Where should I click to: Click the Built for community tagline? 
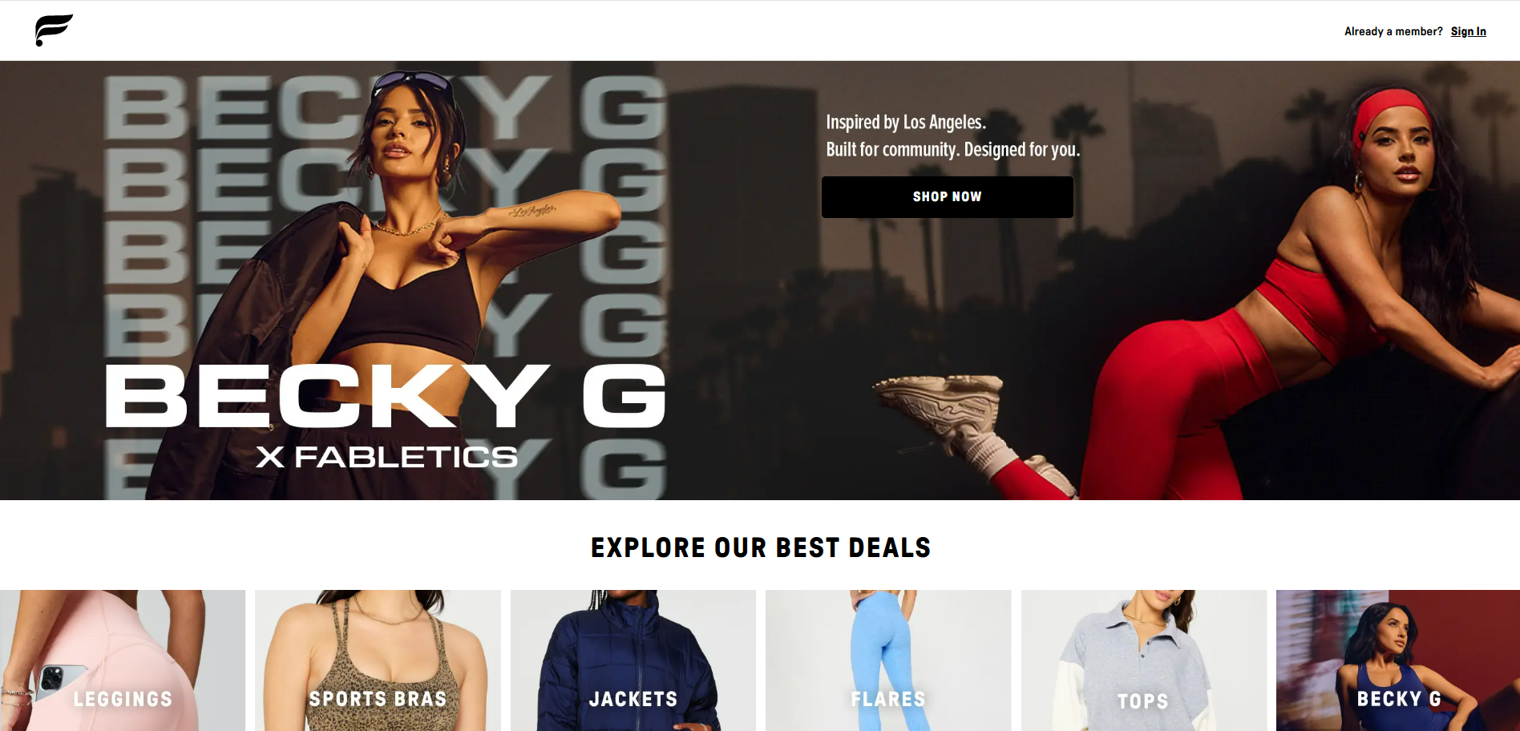953,150
